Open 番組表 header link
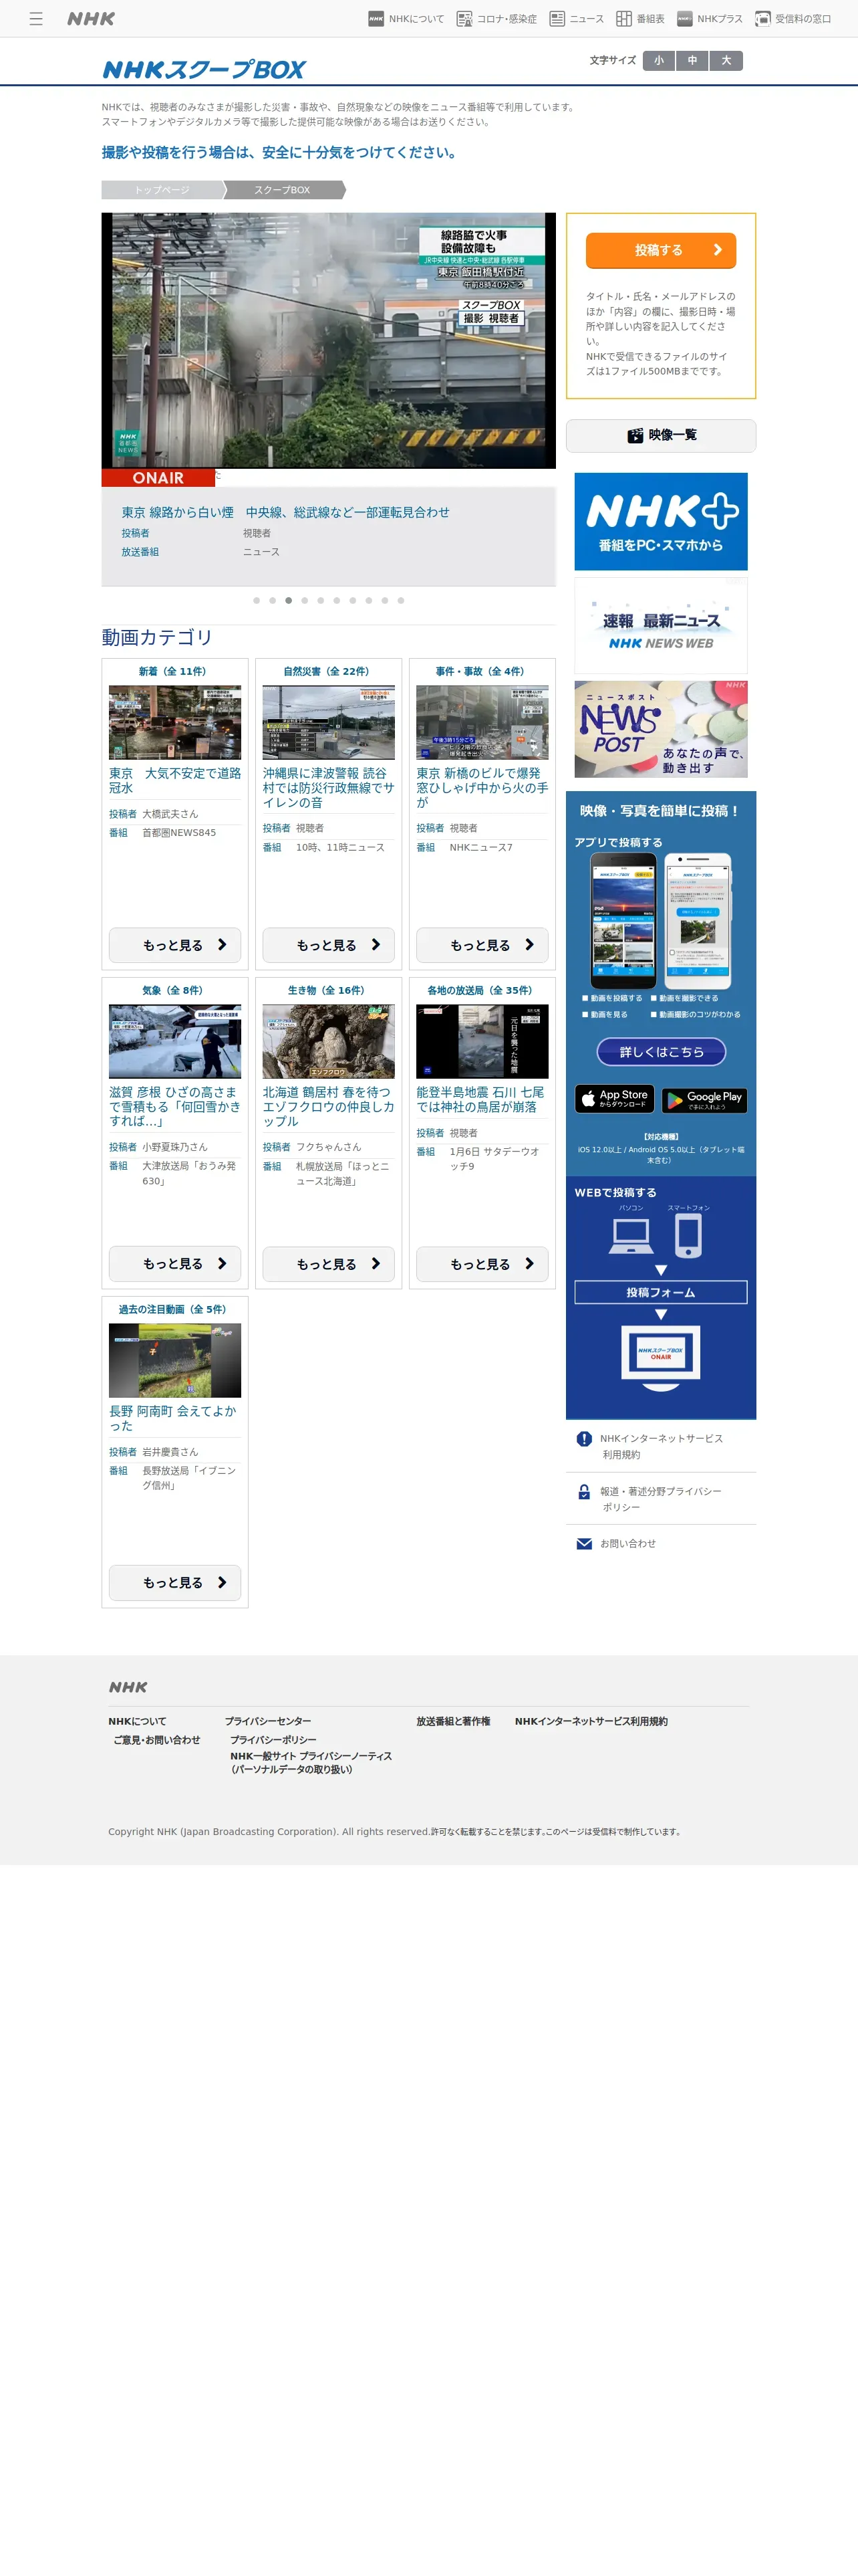The image size is (858, 2576). pos(640,18)
